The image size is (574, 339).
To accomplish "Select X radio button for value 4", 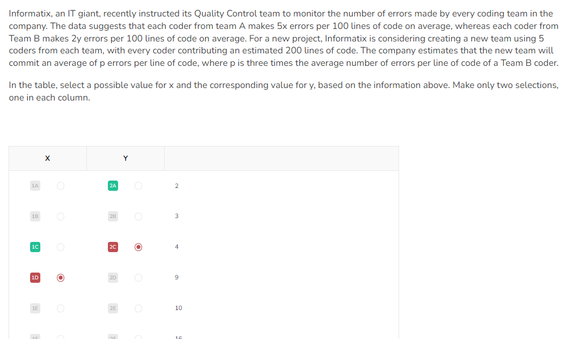I will coord(61,247).
